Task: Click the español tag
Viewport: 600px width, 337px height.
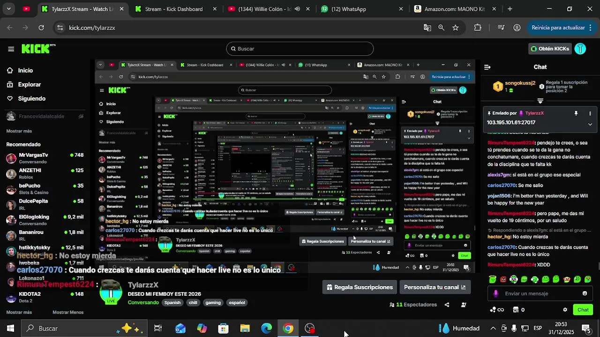Action: click(237, 302)
